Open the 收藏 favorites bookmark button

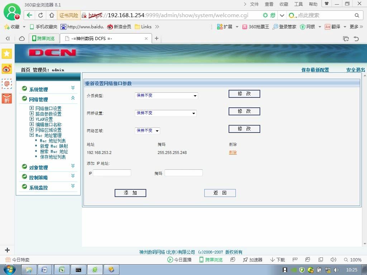14,27
